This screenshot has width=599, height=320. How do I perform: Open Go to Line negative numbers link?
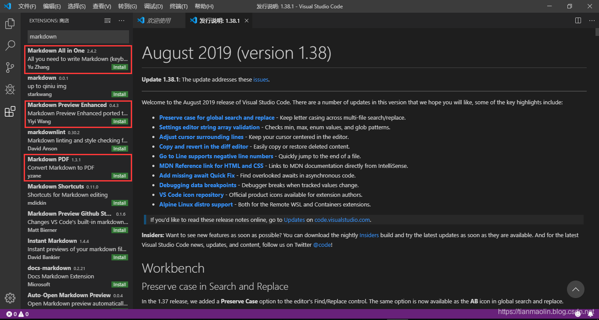click(x=216, y=156)
